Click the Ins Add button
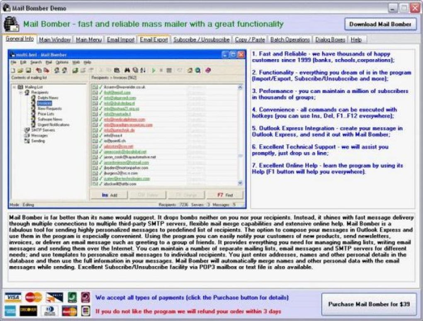 tap(109, 195)
